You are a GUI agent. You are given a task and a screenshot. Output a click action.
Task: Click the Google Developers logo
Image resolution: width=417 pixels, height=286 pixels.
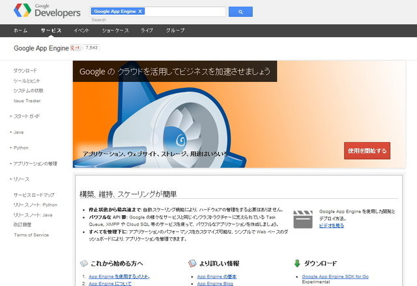pyautogui.click(x=47, y=10)
